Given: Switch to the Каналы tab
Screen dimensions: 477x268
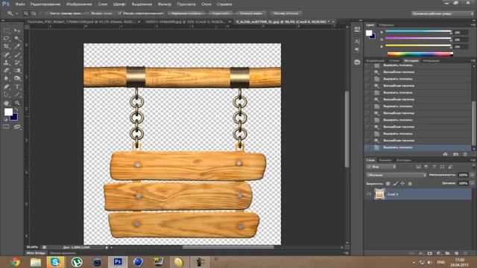Looking at the screenshot, I should [x=385, y=160].
